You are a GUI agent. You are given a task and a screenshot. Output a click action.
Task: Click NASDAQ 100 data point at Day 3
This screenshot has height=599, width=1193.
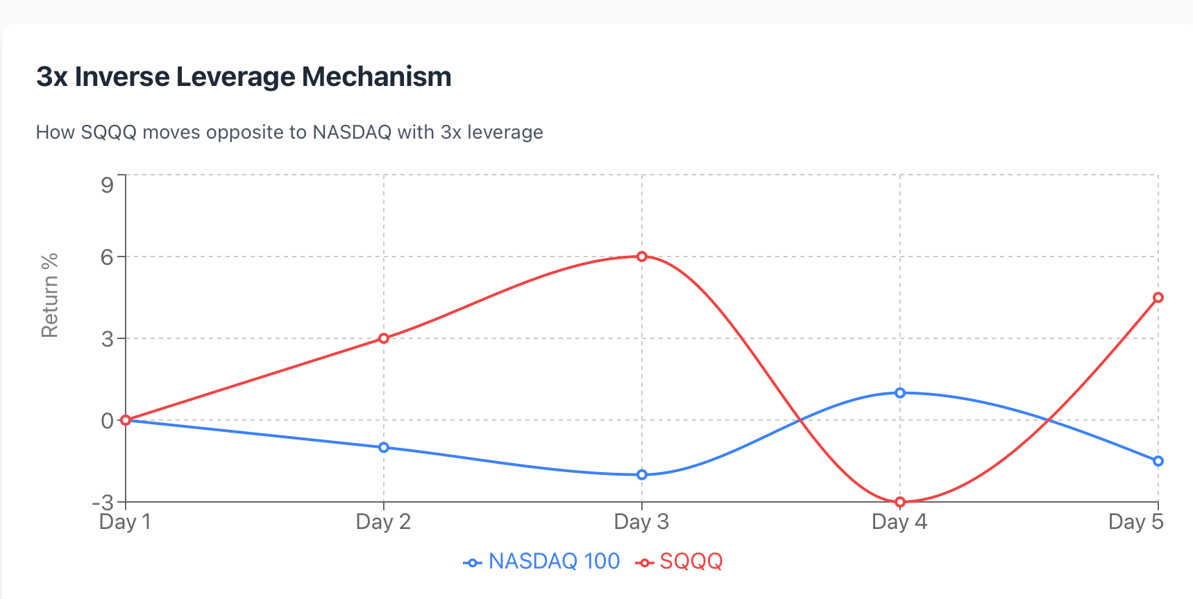click(x=642, y=475)
